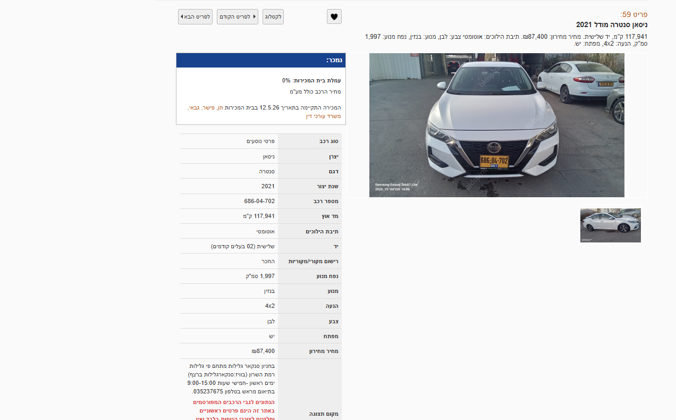Click the vehicle type פרטי נוסעים
The width and height of the screenshot is (676, 420).
(260, 141)
